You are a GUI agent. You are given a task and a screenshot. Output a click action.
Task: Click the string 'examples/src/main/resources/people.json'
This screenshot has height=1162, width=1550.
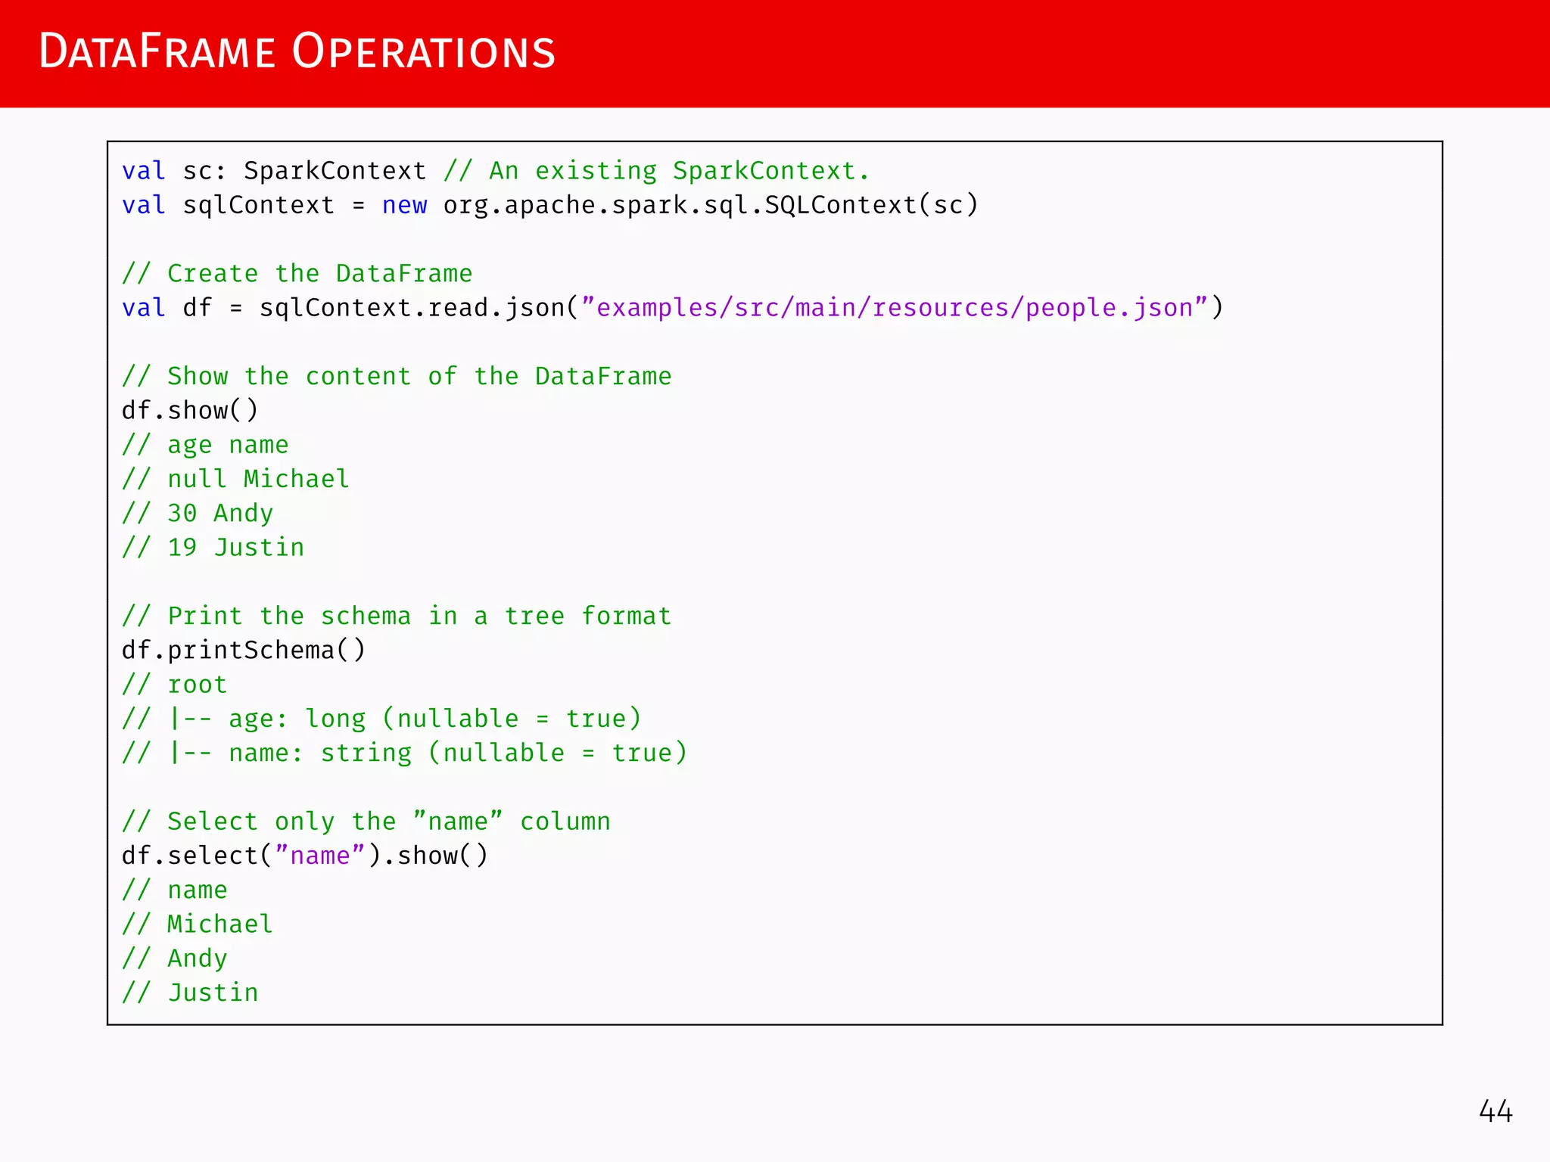[x=895, y=308]
